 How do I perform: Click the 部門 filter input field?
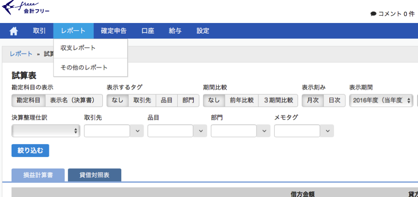pos(234,131)
